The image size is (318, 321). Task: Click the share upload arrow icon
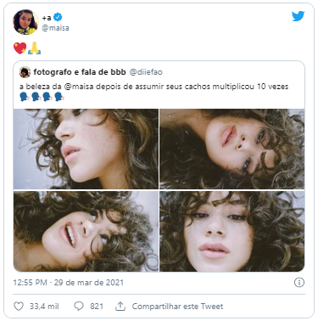(x=120, y=307)
